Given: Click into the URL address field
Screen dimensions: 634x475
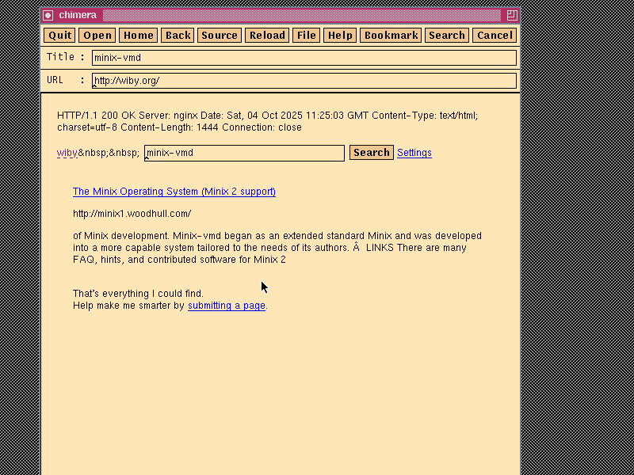Looking at the screenshot, I should (304, 81).
